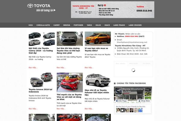Screen dimensions: 181x121
Task: Click the Like Page Facebook button
Action: point(121,101)
